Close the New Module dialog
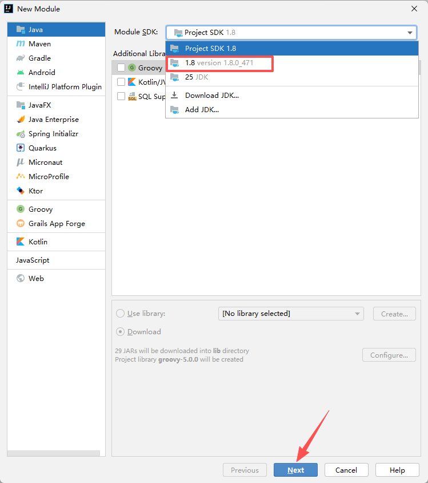 pyautogui.click(x=414, y=9)
